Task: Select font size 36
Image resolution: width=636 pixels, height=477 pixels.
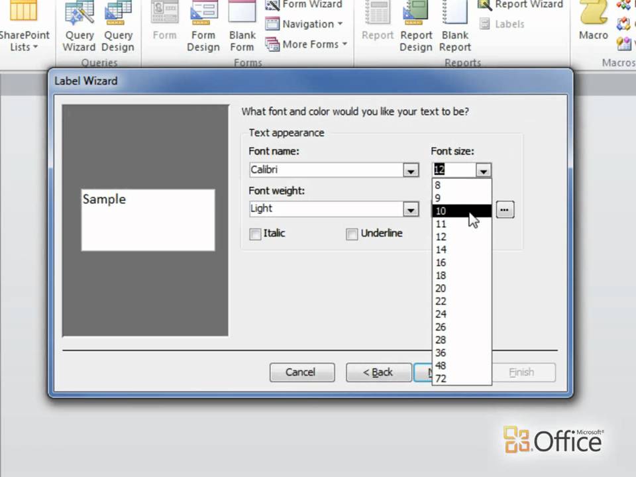Action: coord(462,353)
